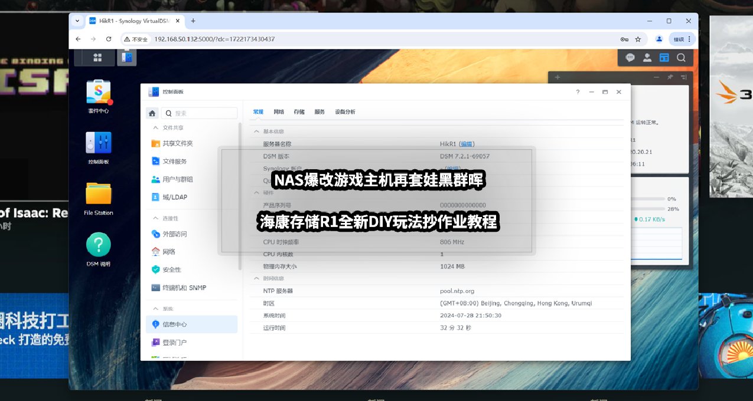Switch to Storage (存储) tab
Screen dimensions: 753x401
[x=299, y=111]
